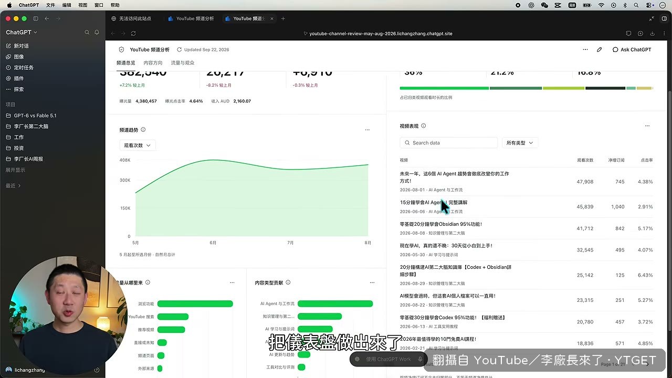Screen dimensions: 672x378
Task: Click the 使用 ChatGPT Work input box
Action: coord(387,359)
